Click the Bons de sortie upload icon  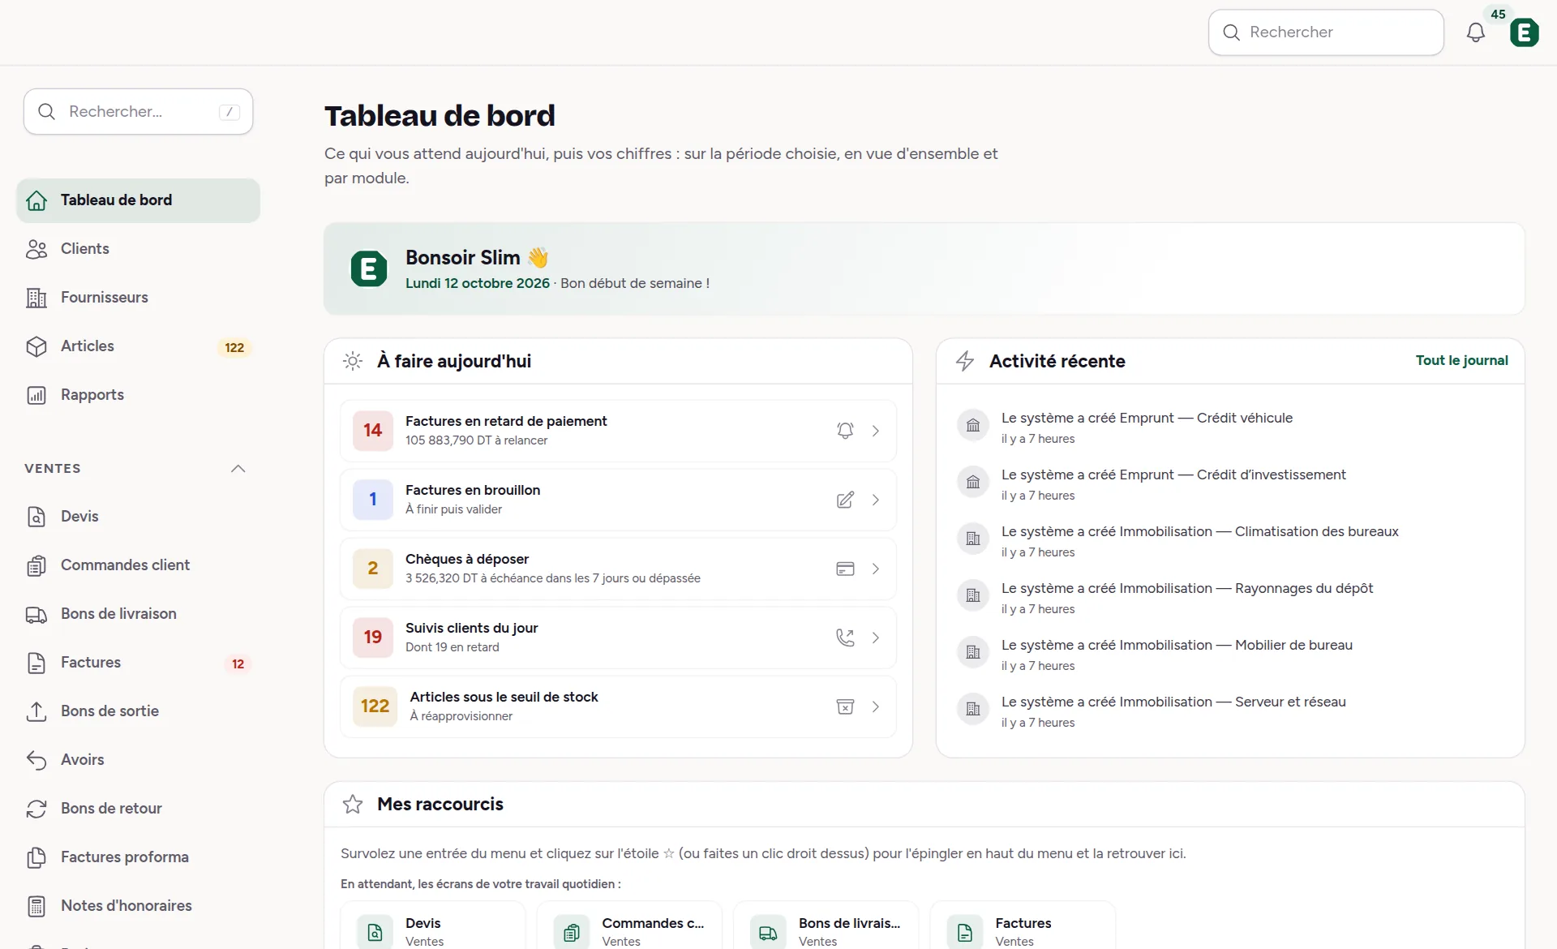click(36, 711)
